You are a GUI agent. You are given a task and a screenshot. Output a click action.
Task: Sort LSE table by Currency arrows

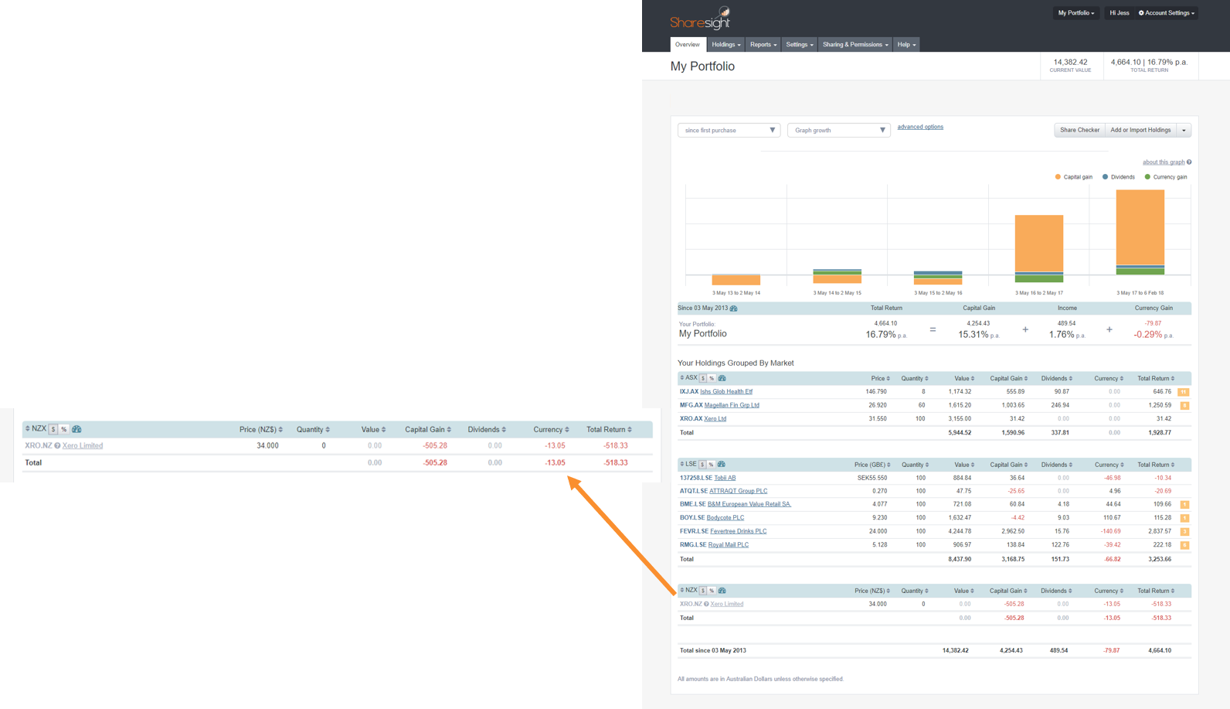(1122, 465)
